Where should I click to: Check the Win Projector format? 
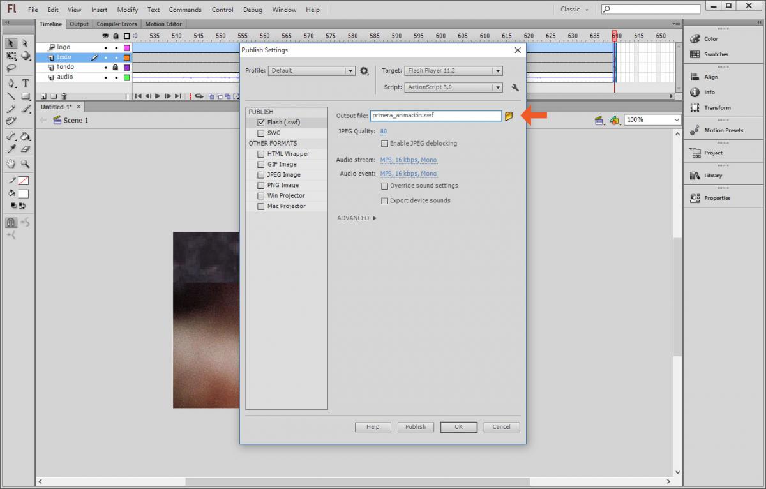tap(261, 196)
